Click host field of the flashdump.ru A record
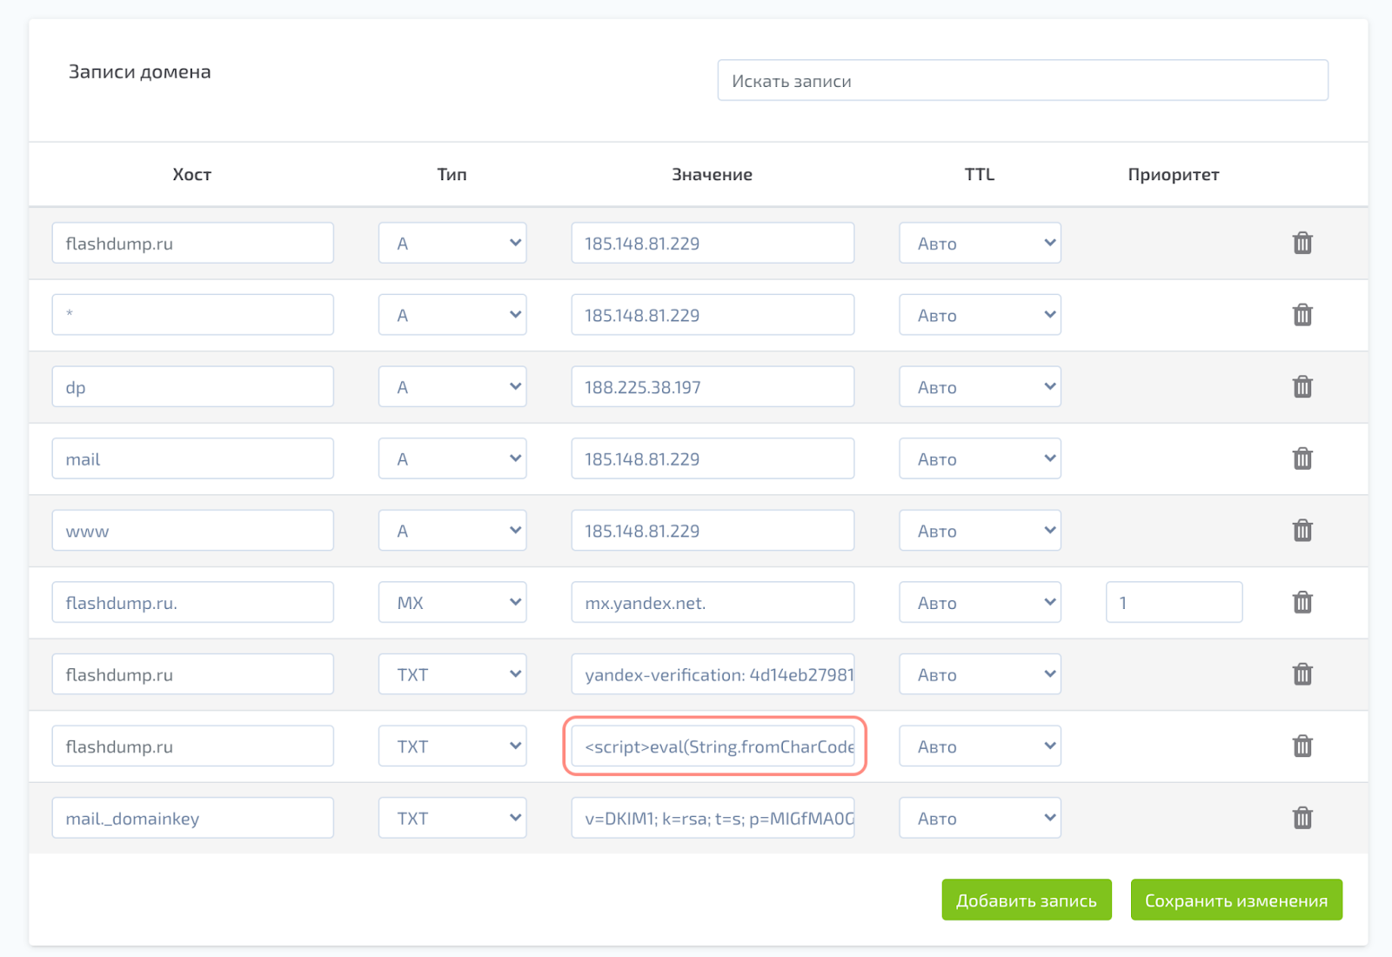 192,243
